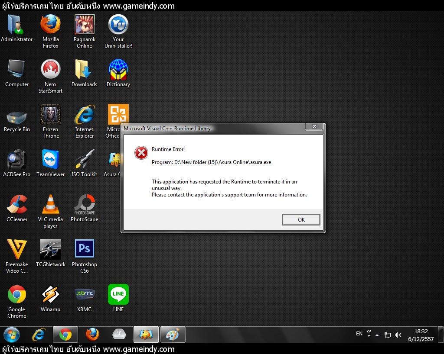Screen dimensions: 444x354
Task: Launch Google Chrome from desktop
Action: point(16,301)
